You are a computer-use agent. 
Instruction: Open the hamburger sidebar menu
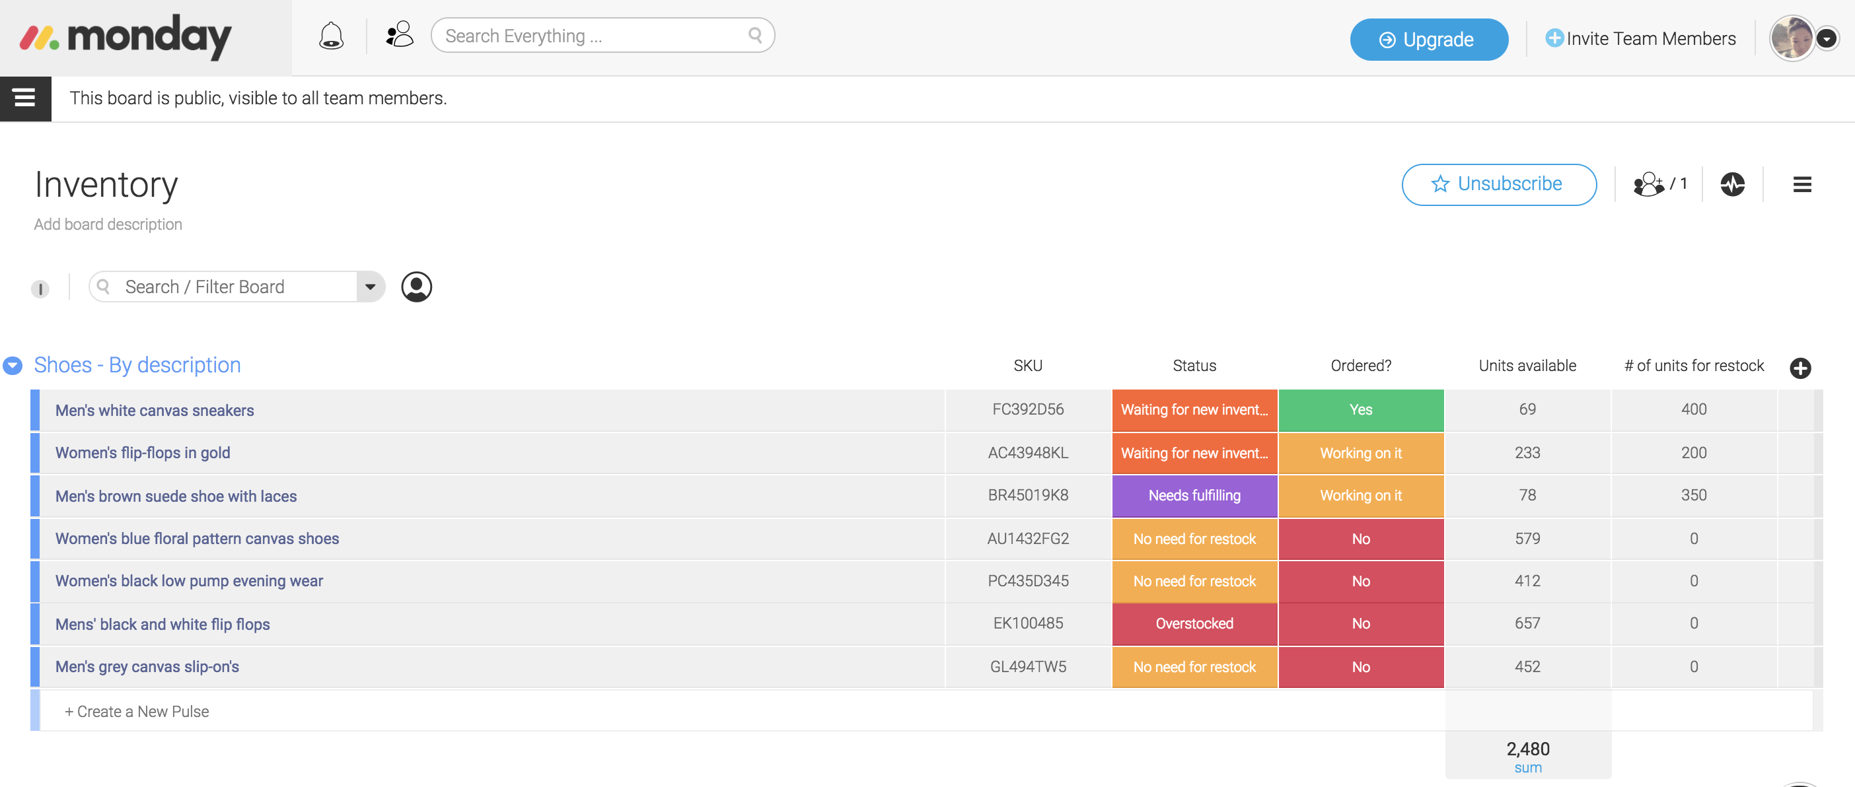(25, 98)
